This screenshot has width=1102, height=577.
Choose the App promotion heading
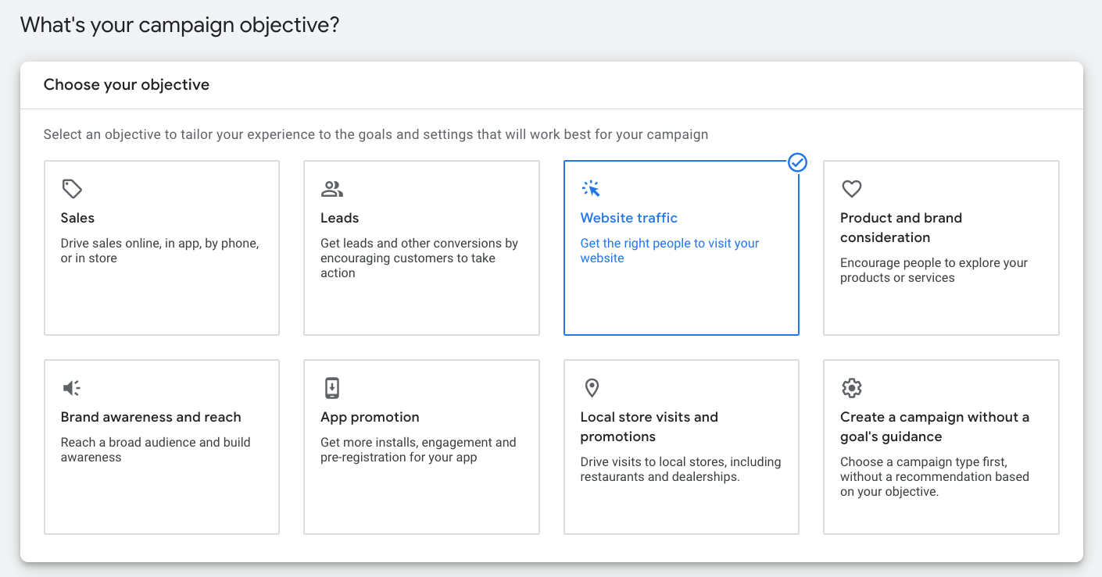pyautogui.click(x=370, y=417)
